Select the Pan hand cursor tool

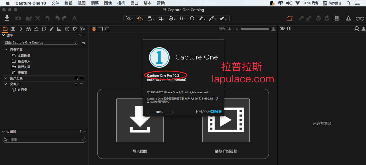(x=140, y=18)
